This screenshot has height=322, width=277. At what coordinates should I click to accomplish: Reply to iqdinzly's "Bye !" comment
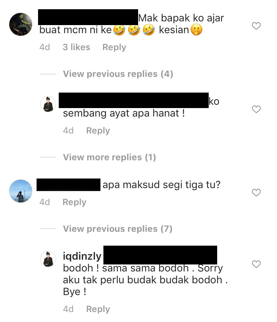coord(98,309)
